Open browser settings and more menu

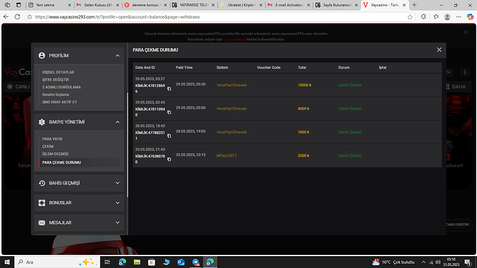click(x=458, y=17)
